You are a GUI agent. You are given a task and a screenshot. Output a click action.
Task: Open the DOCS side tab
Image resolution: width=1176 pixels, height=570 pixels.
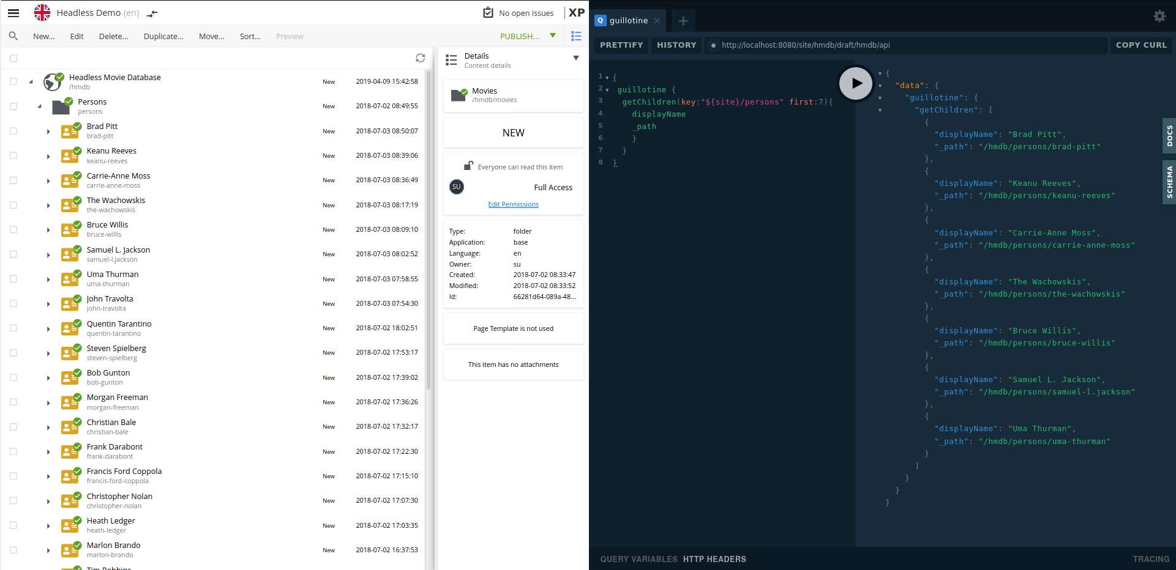tap(1169, 136)
